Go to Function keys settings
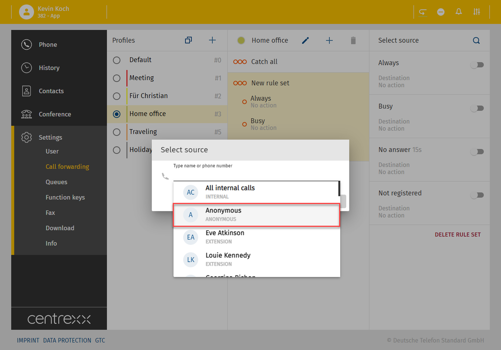The height and width of the screenshot is (350, 501). pos(65,197)
